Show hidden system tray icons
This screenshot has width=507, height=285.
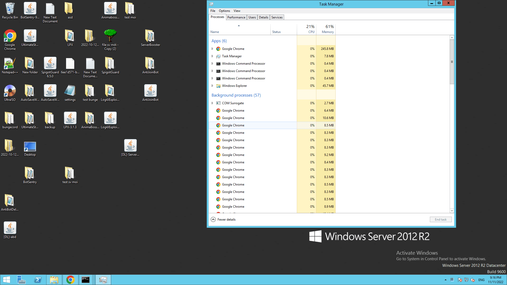(445, 280)
